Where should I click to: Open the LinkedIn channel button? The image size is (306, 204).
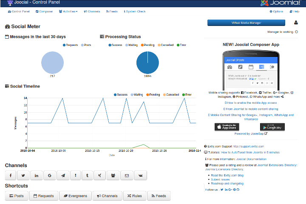36,176
